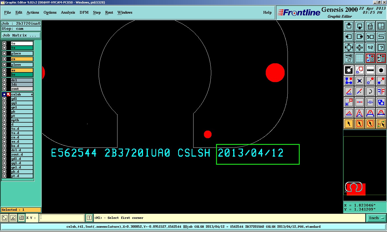Toggle visibility checkbox for layer cslsh
This screenshot has height=232, width=387.
click(4, 94)
